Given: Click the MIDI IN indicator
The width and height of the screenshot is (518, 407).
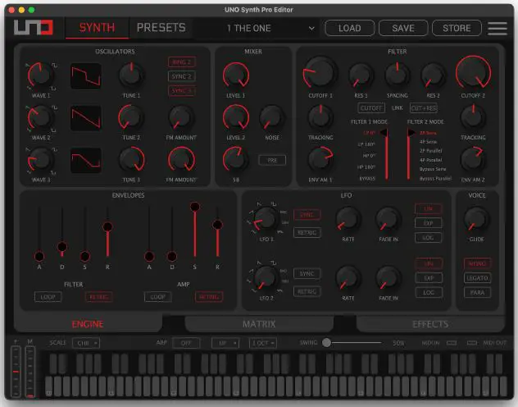Looking at the screenshot, I should [452, 343].
